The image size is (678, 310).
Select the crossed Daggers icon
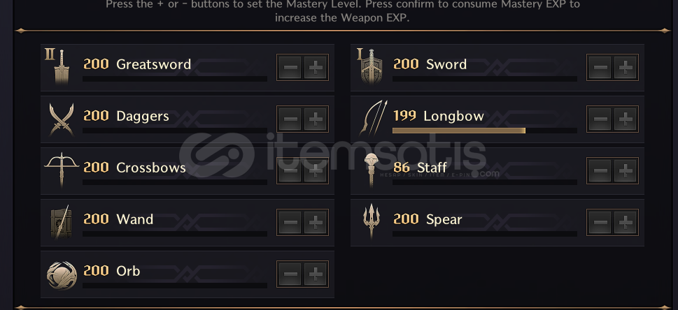pyautogui.click(x=62, y=119)
